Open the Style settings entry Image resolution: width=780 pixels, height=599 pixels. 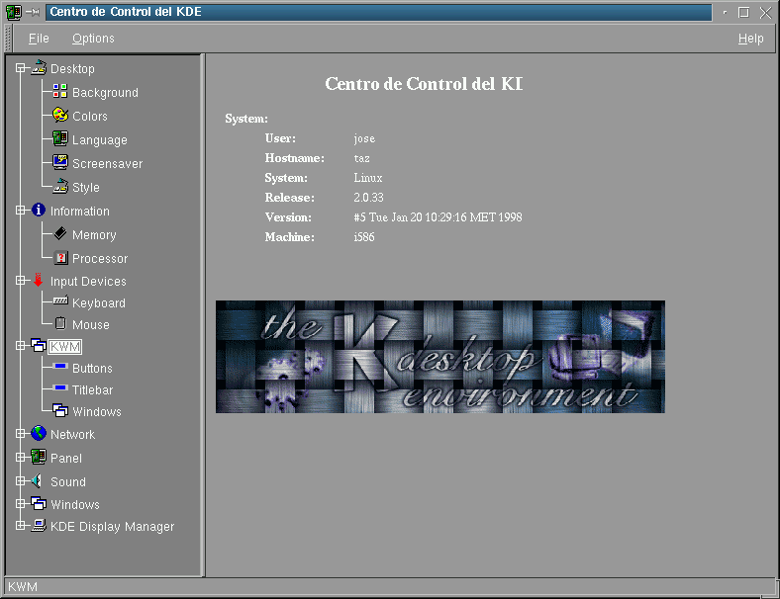[85, 188]
